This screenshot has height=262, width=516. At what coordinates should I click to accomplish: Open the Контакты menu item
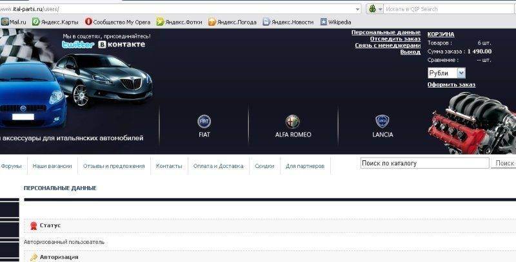click(x=169, y=166)
